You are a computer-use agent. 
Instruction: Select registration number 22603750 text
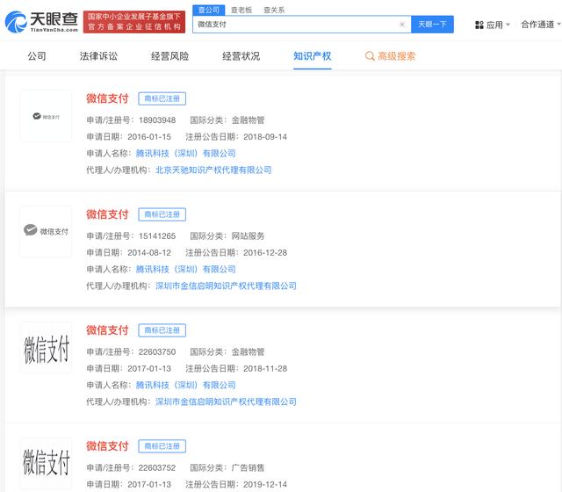pyautogui.click(x=157, y=351)
